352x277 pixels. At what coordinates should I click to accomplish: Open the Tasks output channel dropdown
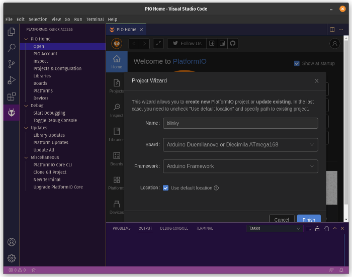point(275,228)
